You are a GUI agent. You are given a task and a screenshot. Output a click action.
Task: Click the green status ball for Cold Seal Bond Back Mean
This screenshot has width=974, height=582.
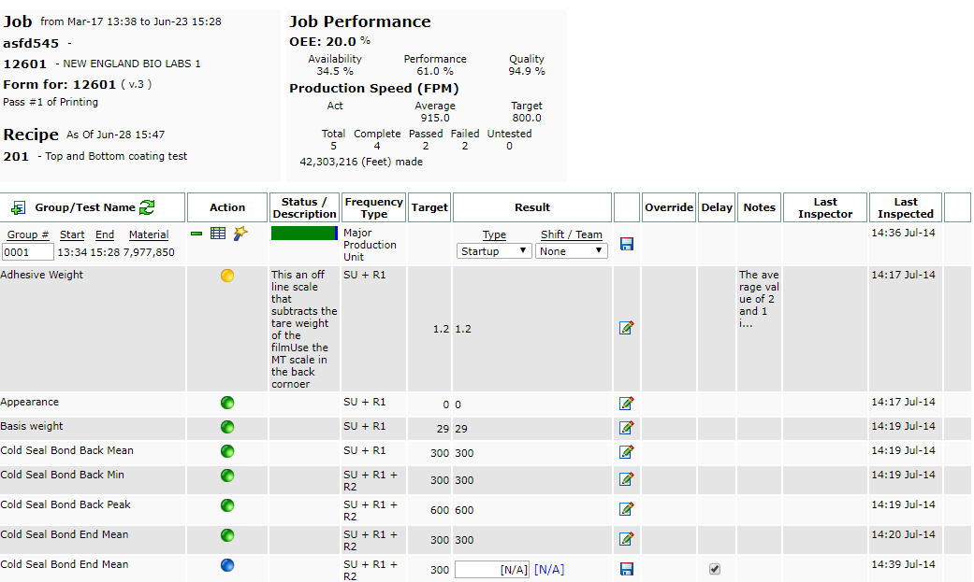(x=227, y=451)
